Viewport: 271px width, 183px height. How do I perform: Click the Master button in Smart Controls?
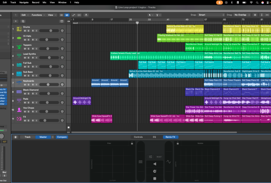[43, 137]
